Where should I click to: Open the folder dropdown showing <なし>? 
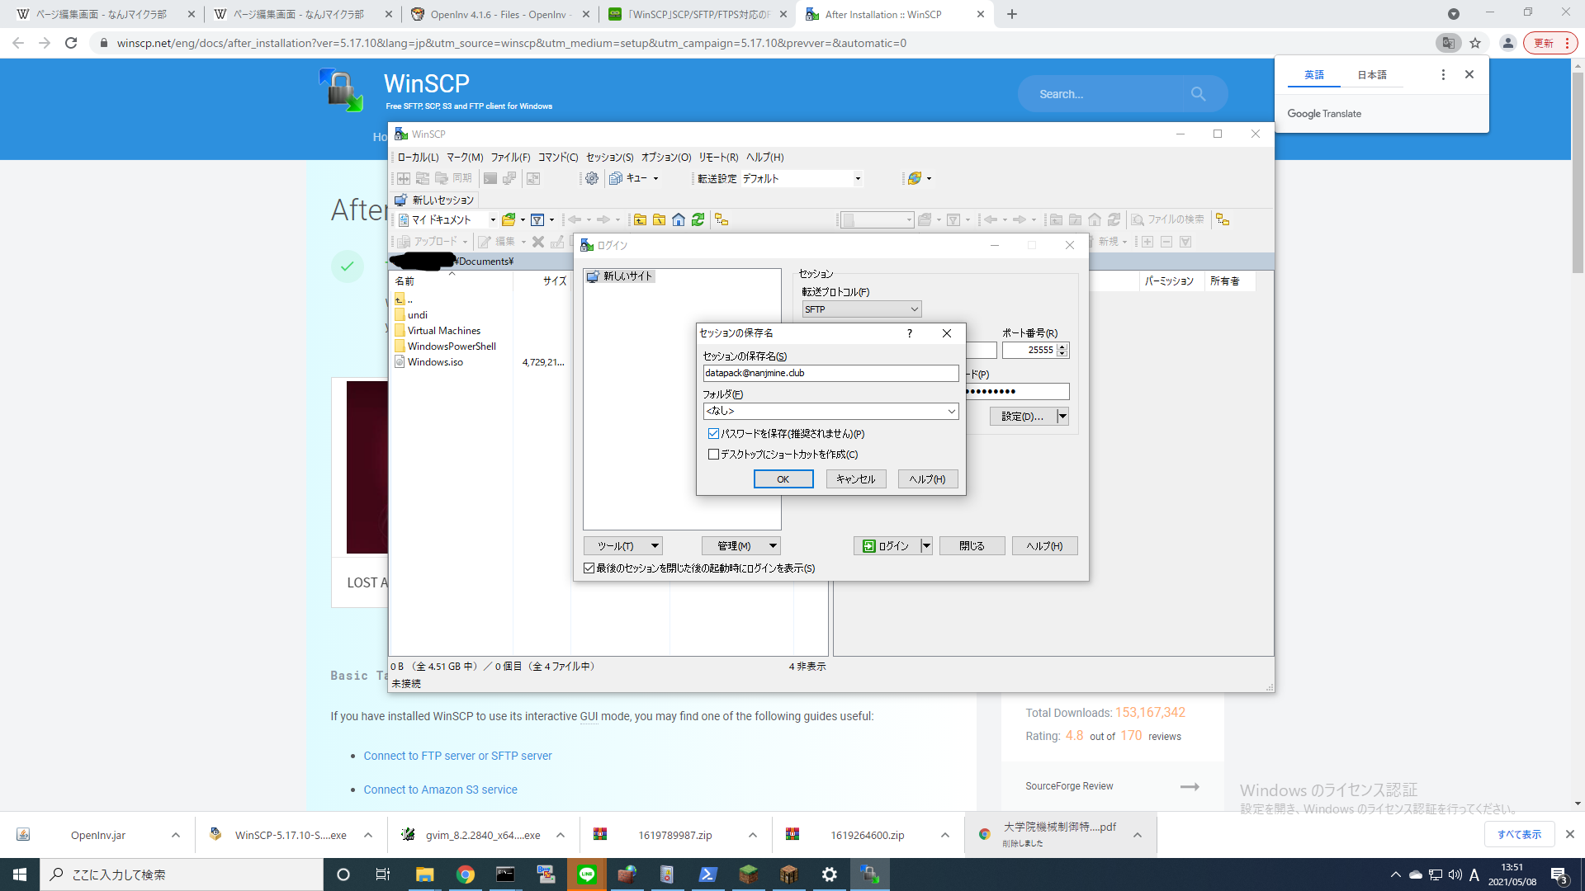click(830, 411)
